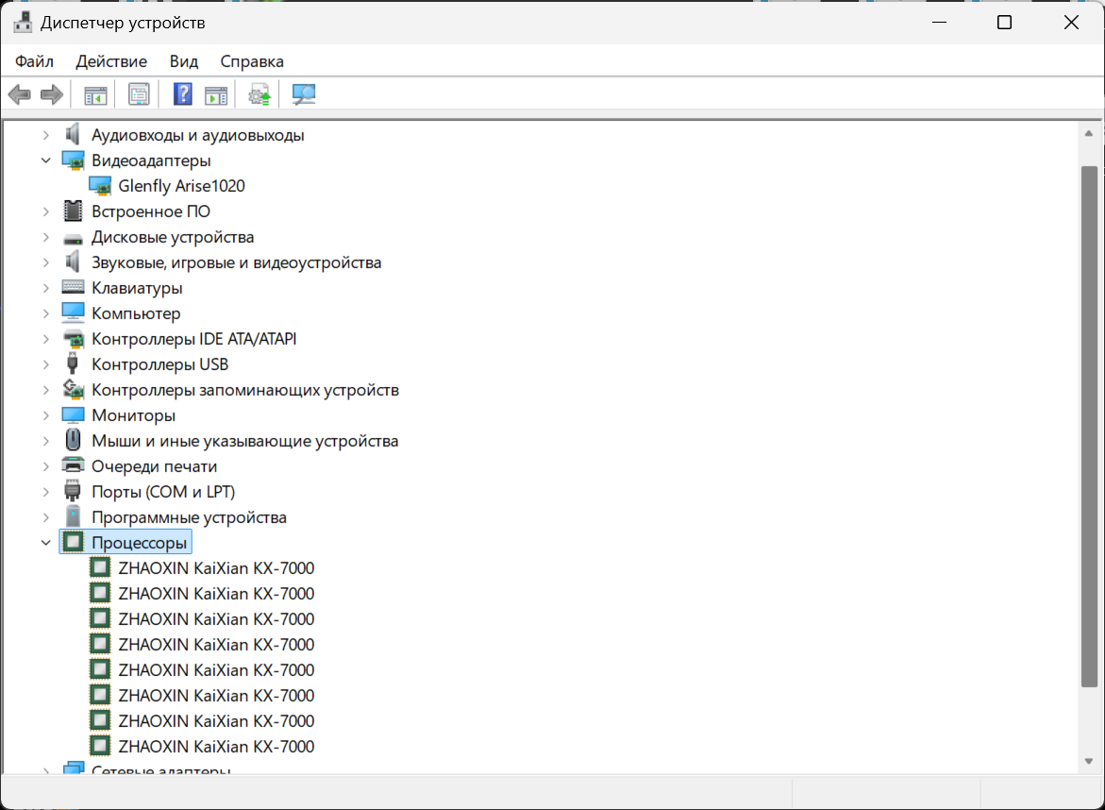Expand the Встроенное ПО node
This screenshot has height=810, width=1105.
[46, 211]
